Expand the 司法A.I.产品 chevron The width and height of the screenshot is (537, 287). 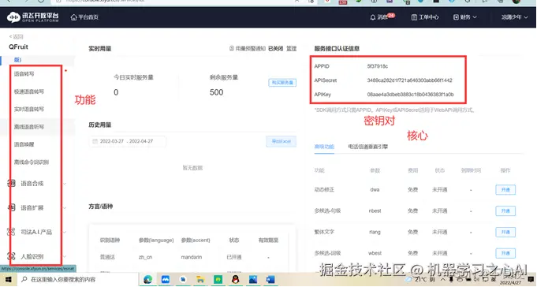coord(65,233)
